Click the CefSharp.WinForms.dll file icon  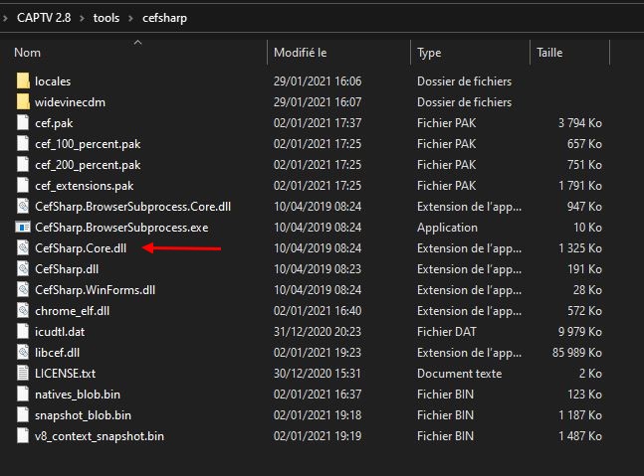(x=23, y=290)
